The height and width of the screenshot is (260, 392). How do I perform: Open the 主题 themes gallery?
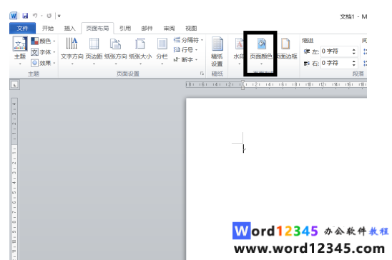pyautogui.click(x=20, y=51)
